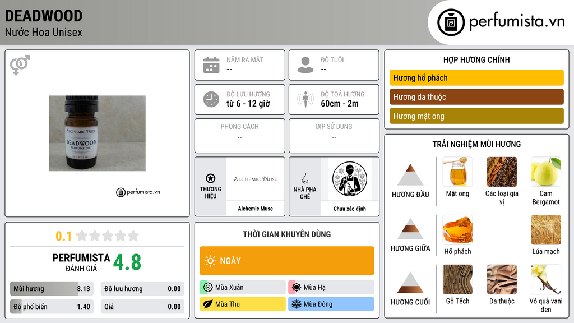Select the orange Ngày time bar
This screenshot has height=323, width=574.
(x=287, y=261)
